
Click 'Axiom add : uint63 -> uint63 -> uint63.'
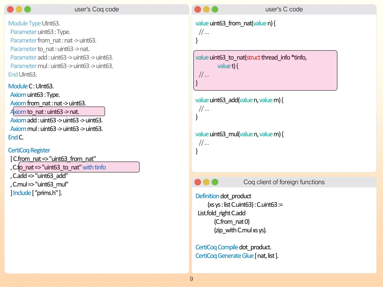click(56, 120)
